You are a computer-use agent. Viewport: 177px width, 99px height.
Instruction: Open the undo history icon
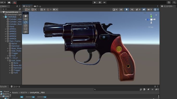[169, 2]
